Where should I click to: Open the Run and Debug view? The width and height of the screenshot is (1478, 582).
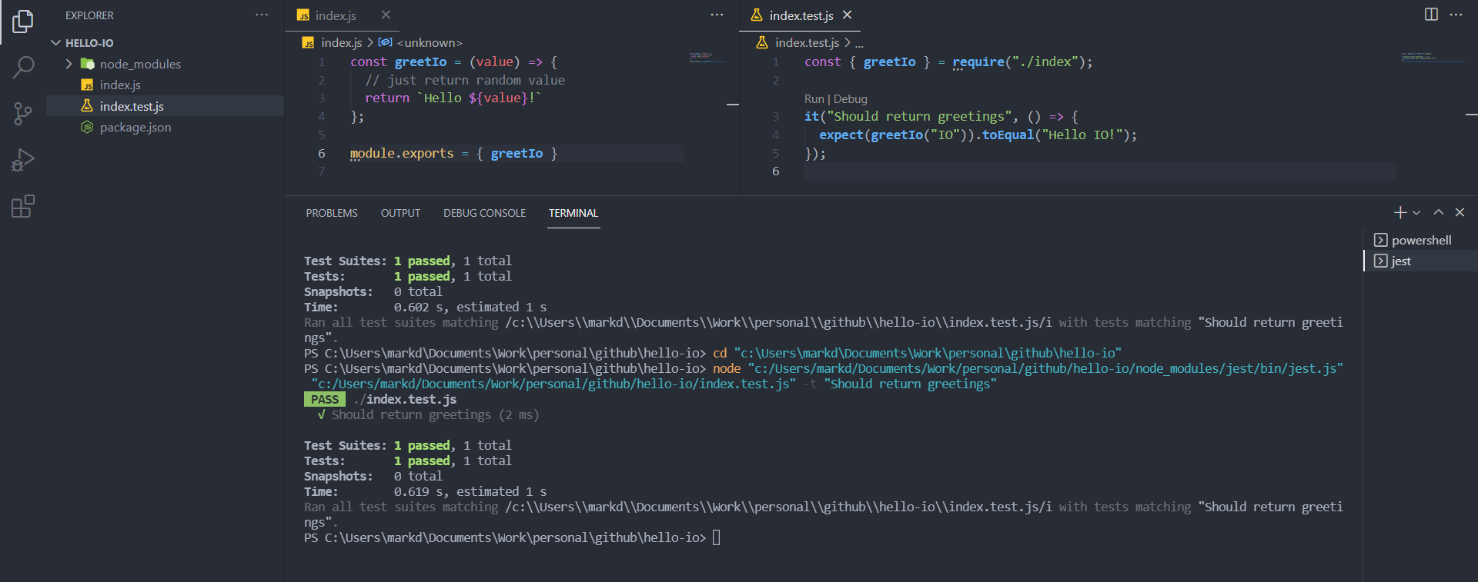[x=23, y=160]
